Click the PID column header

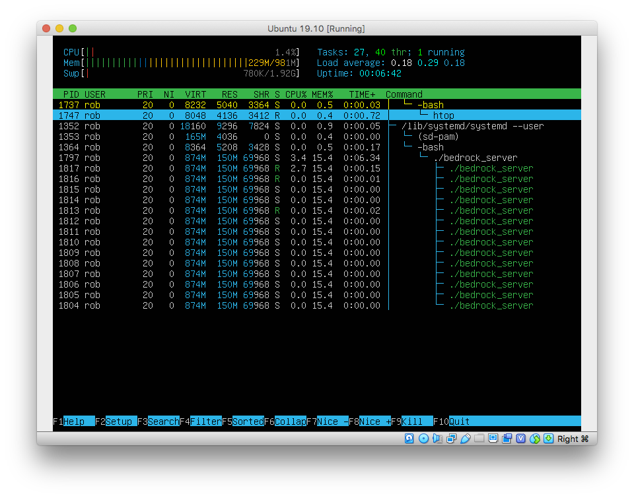coord(71,94)
